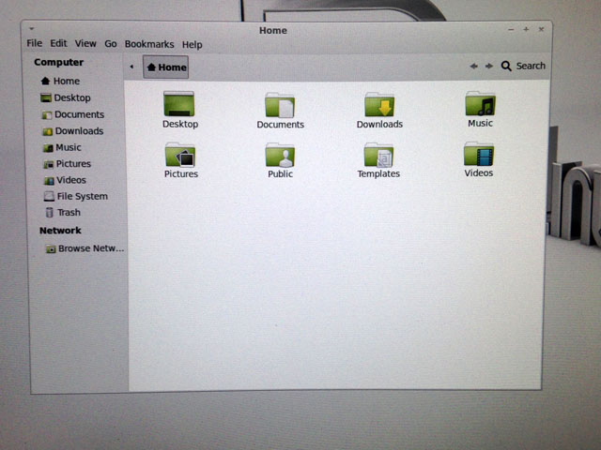Image resolution: width=601 pixels, height=450 pixels.
Task: Select Videos in the sidebar
Action: [x=65, y=180]
